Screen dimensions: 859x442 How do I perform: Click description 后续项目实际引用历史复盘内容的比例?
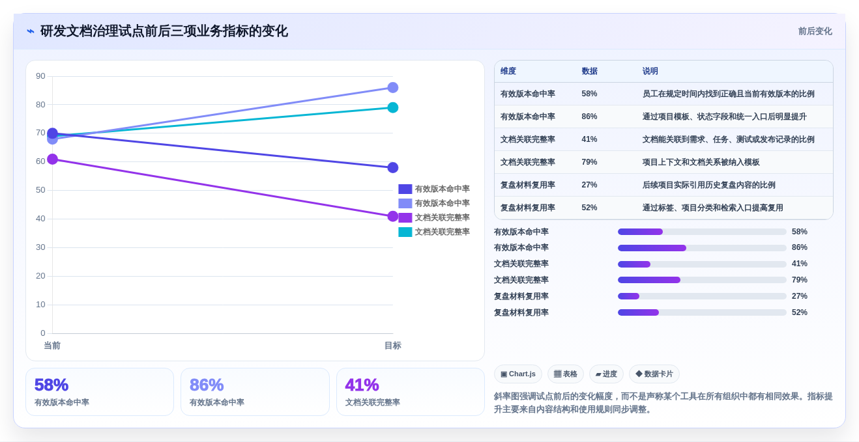point(709,185)
